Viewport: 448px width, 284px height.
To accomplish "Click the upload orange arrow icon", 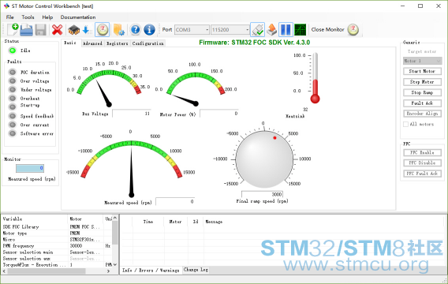I will coord(271,30).
